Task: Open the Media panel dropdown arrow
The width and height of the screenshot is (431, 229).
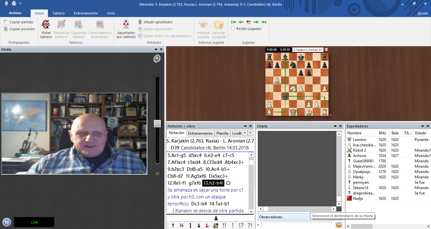Action: (x=156, y=49)
